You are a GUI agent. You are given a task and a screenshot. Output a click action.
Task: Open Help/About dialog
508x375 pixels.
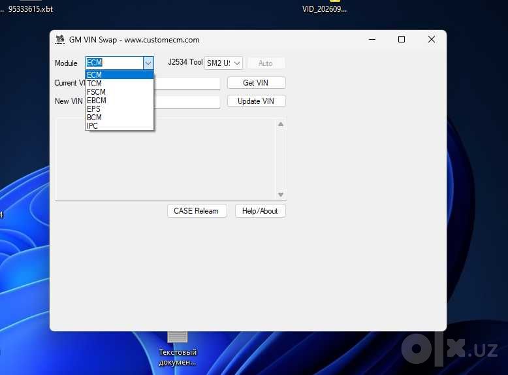pyautogui.click(x=260, y=211)
